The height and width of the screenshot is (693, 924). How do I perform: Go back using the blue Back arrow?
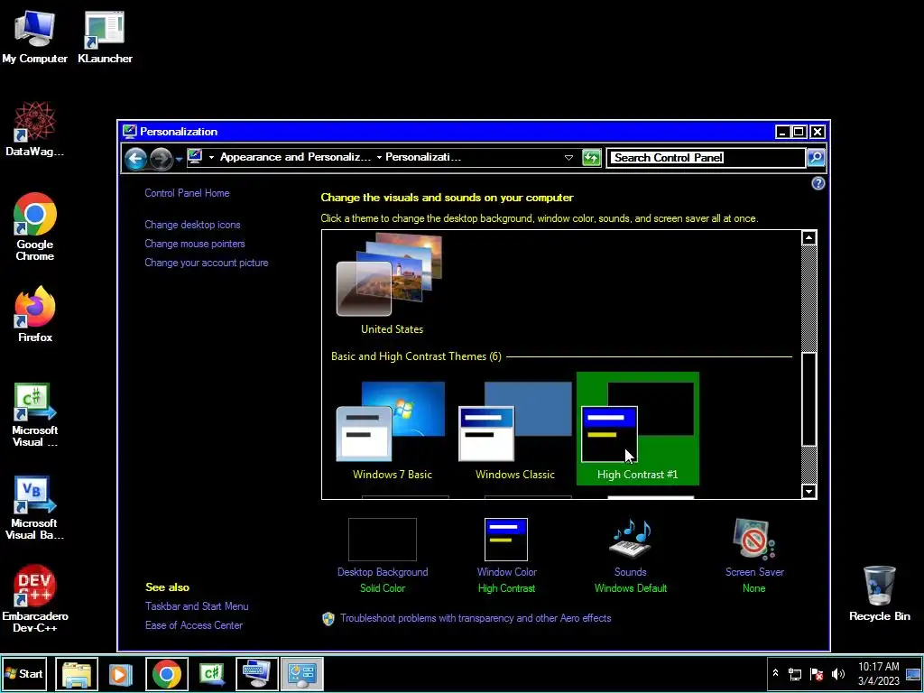(x=135, y=158)
